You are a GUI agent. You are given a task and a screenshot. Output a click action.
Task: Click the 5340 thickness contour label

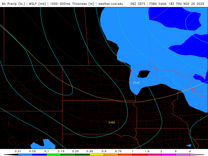(136, 83)
